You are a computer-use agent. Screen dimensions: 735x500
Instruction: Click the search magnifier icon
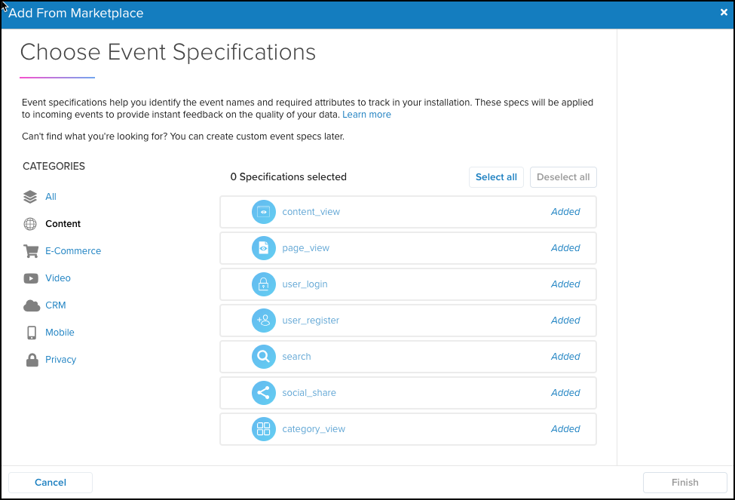pyautogui.click(x=263, y=357)
